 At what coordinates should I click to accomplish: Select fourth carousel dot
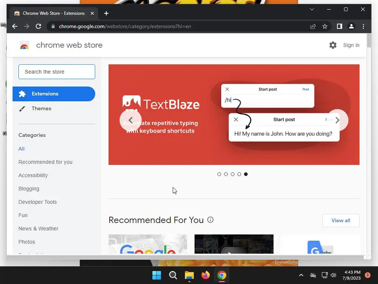point(239,174)
